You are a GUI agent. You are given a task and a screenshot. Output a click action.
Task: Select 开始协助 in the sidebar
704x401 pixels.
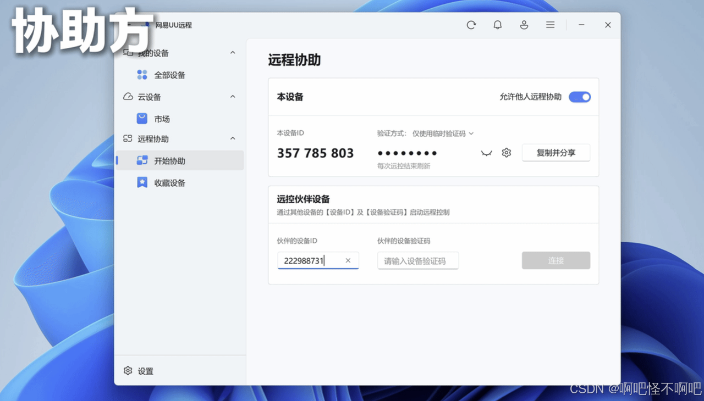tap(180, 160)
